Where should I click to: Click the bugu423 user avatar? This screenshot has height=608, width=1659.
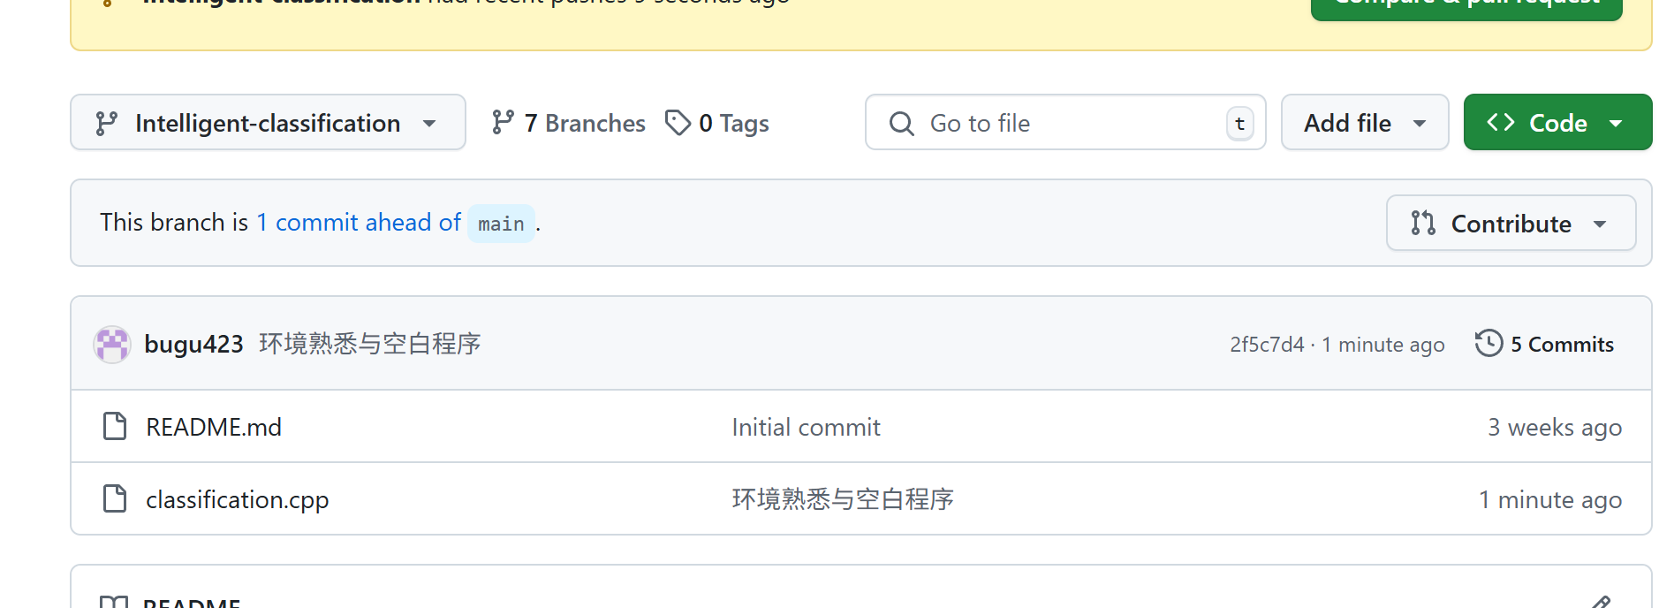pos(112,345)
